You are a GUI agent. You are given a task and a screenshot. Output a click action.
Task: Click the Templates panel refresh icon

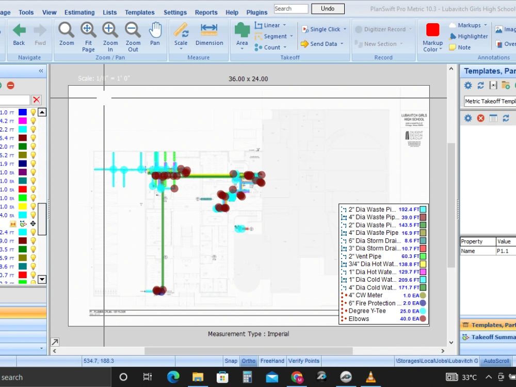[x=480, y=86]
